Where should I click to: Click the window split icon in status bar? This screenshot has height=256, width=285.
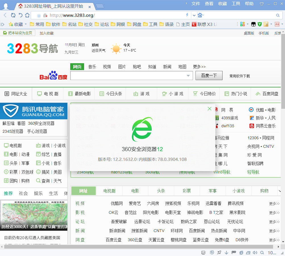[x=248, y=253]
